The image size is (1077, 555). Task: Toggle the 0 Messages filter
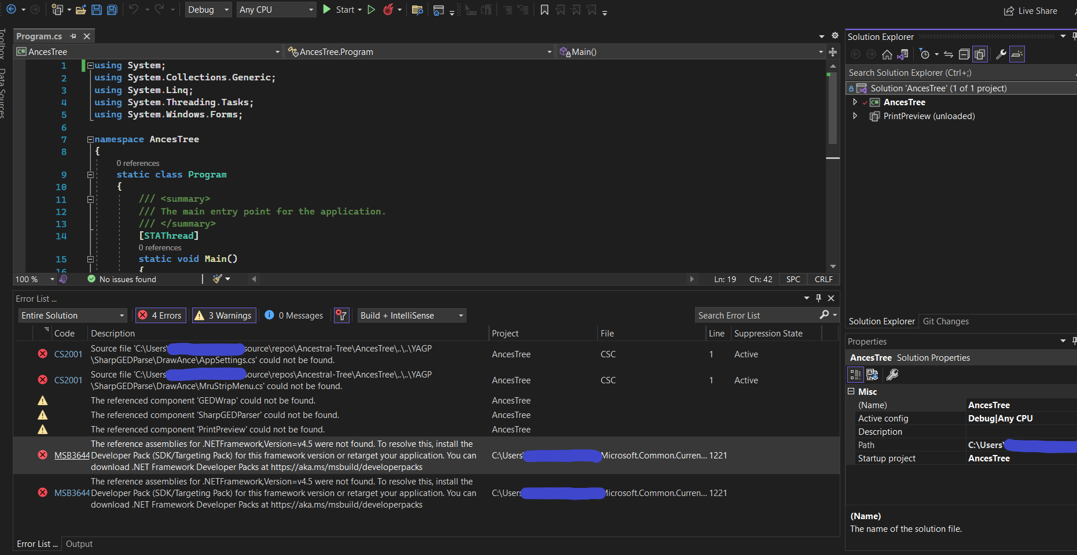[x=294, y=315]
